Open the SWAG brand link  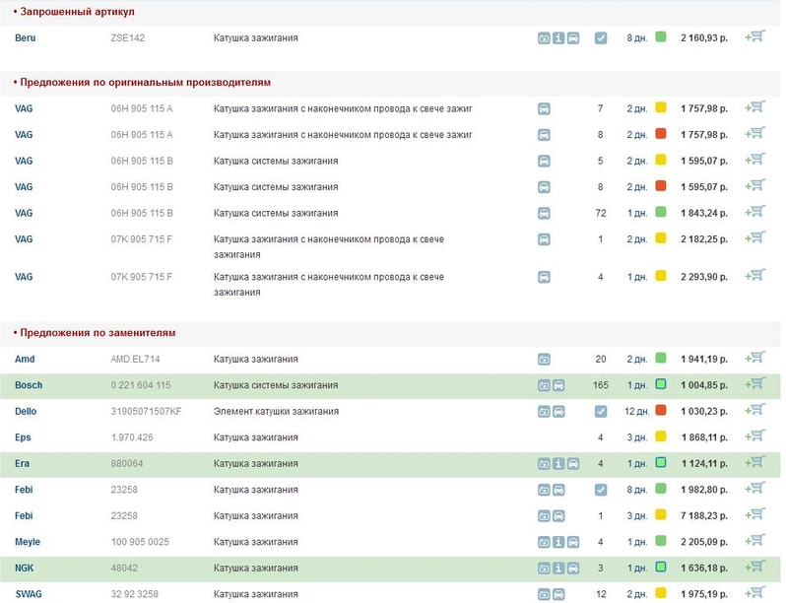coord(29,594)
